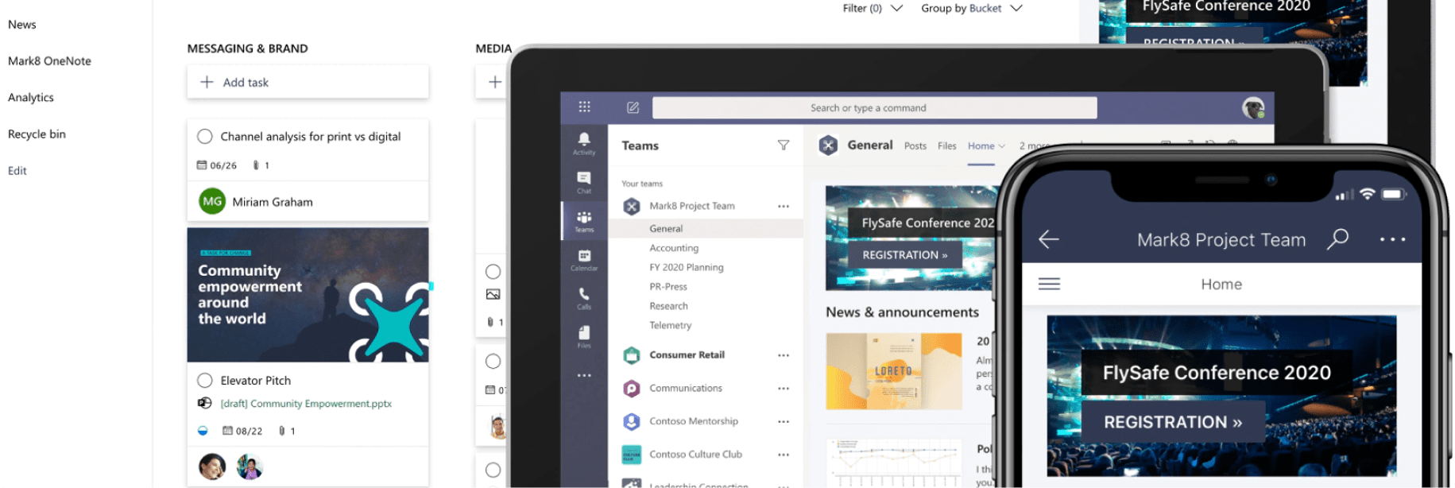Open more options for Consumer Retail team

[x=784, y=355]
